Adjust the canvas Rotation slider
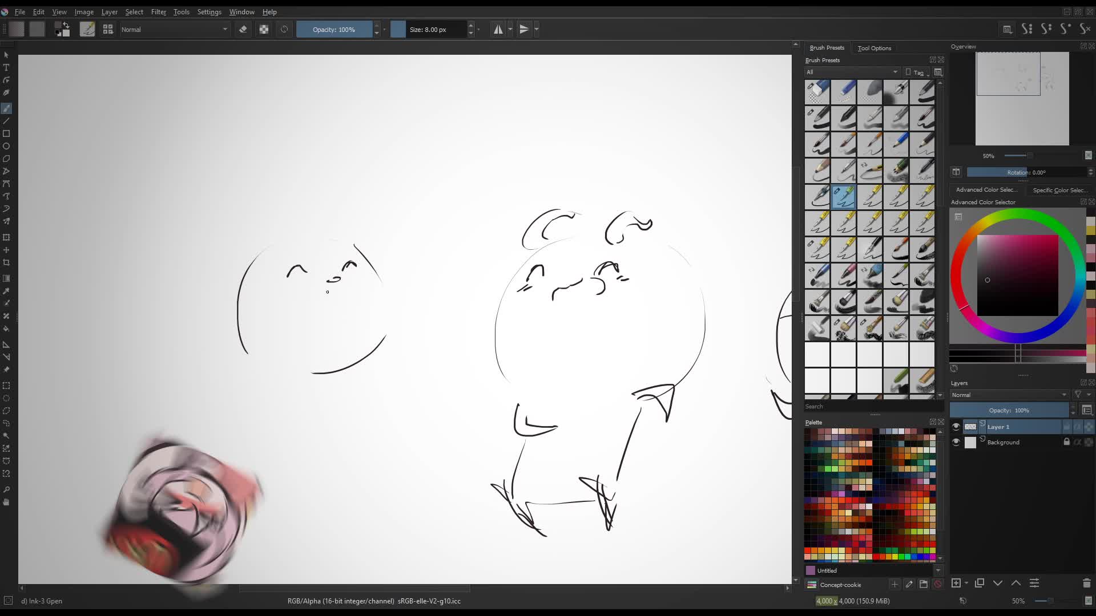 (1026, 172)
